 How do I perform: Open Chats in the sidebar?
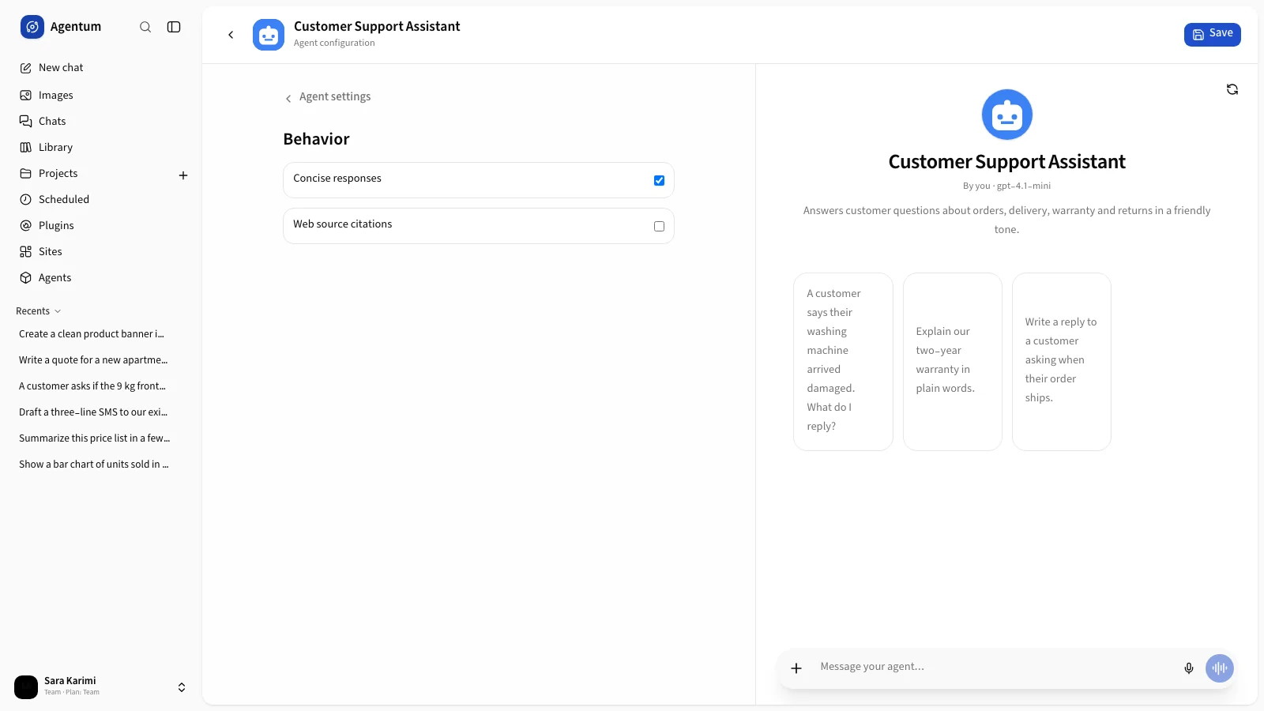[101, 122]
